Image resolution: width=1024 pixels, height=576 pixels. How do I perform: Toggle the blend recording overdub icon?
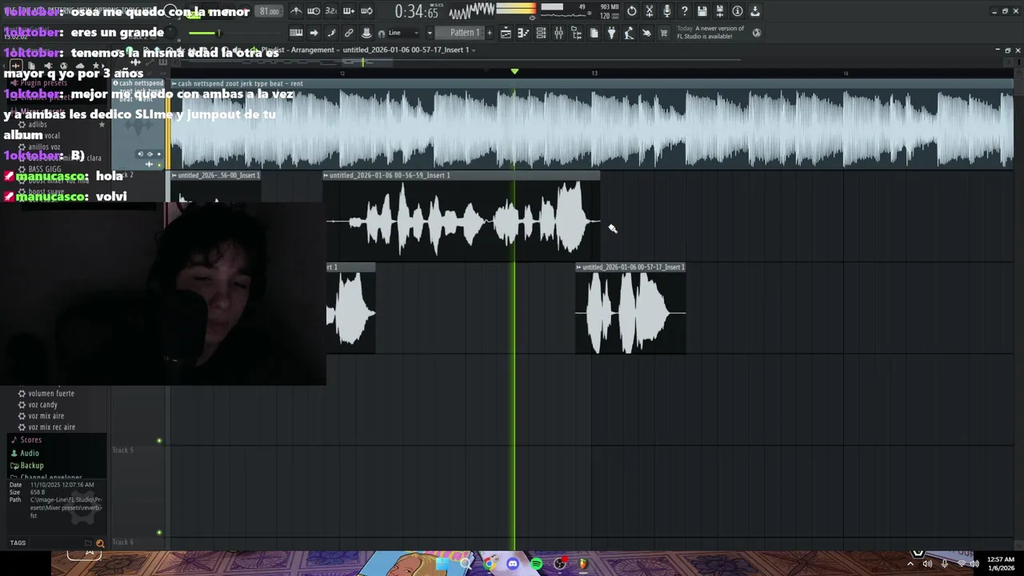pyautogui.click(x=349, y=11)
